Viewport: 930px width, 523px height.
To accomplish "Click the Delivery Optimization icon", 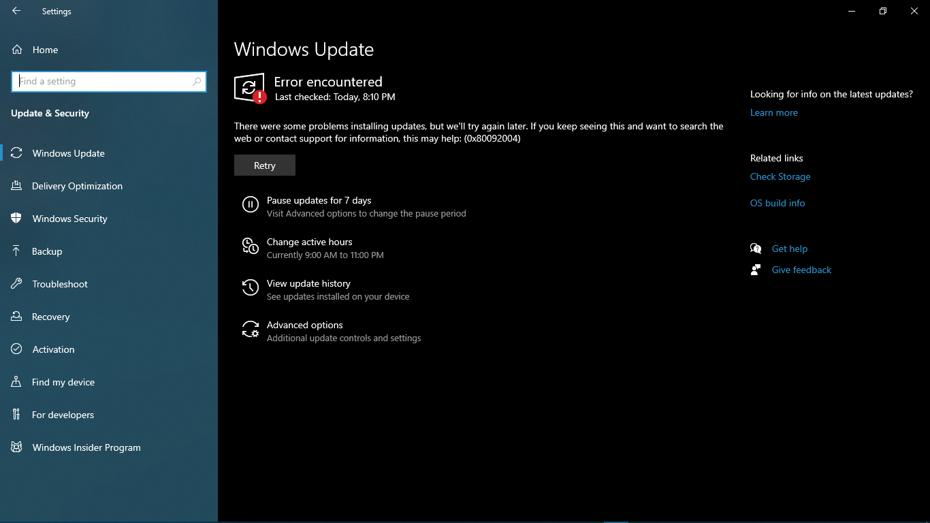I will click(x=17, y=186).
